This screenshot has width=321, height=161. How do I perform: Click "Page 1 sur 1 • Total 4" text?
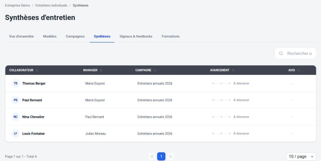(x=21, y=157)
